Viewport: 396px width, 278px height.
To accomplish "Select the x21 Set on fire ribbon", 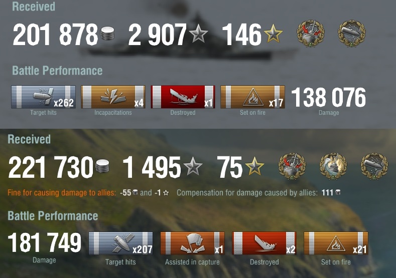I will [x=336, y=243].
